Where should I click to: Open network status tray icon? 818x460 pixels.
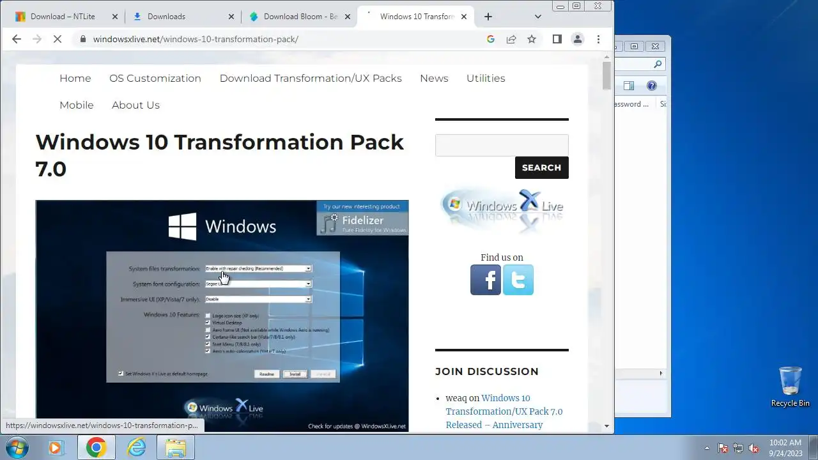(738, 448)
